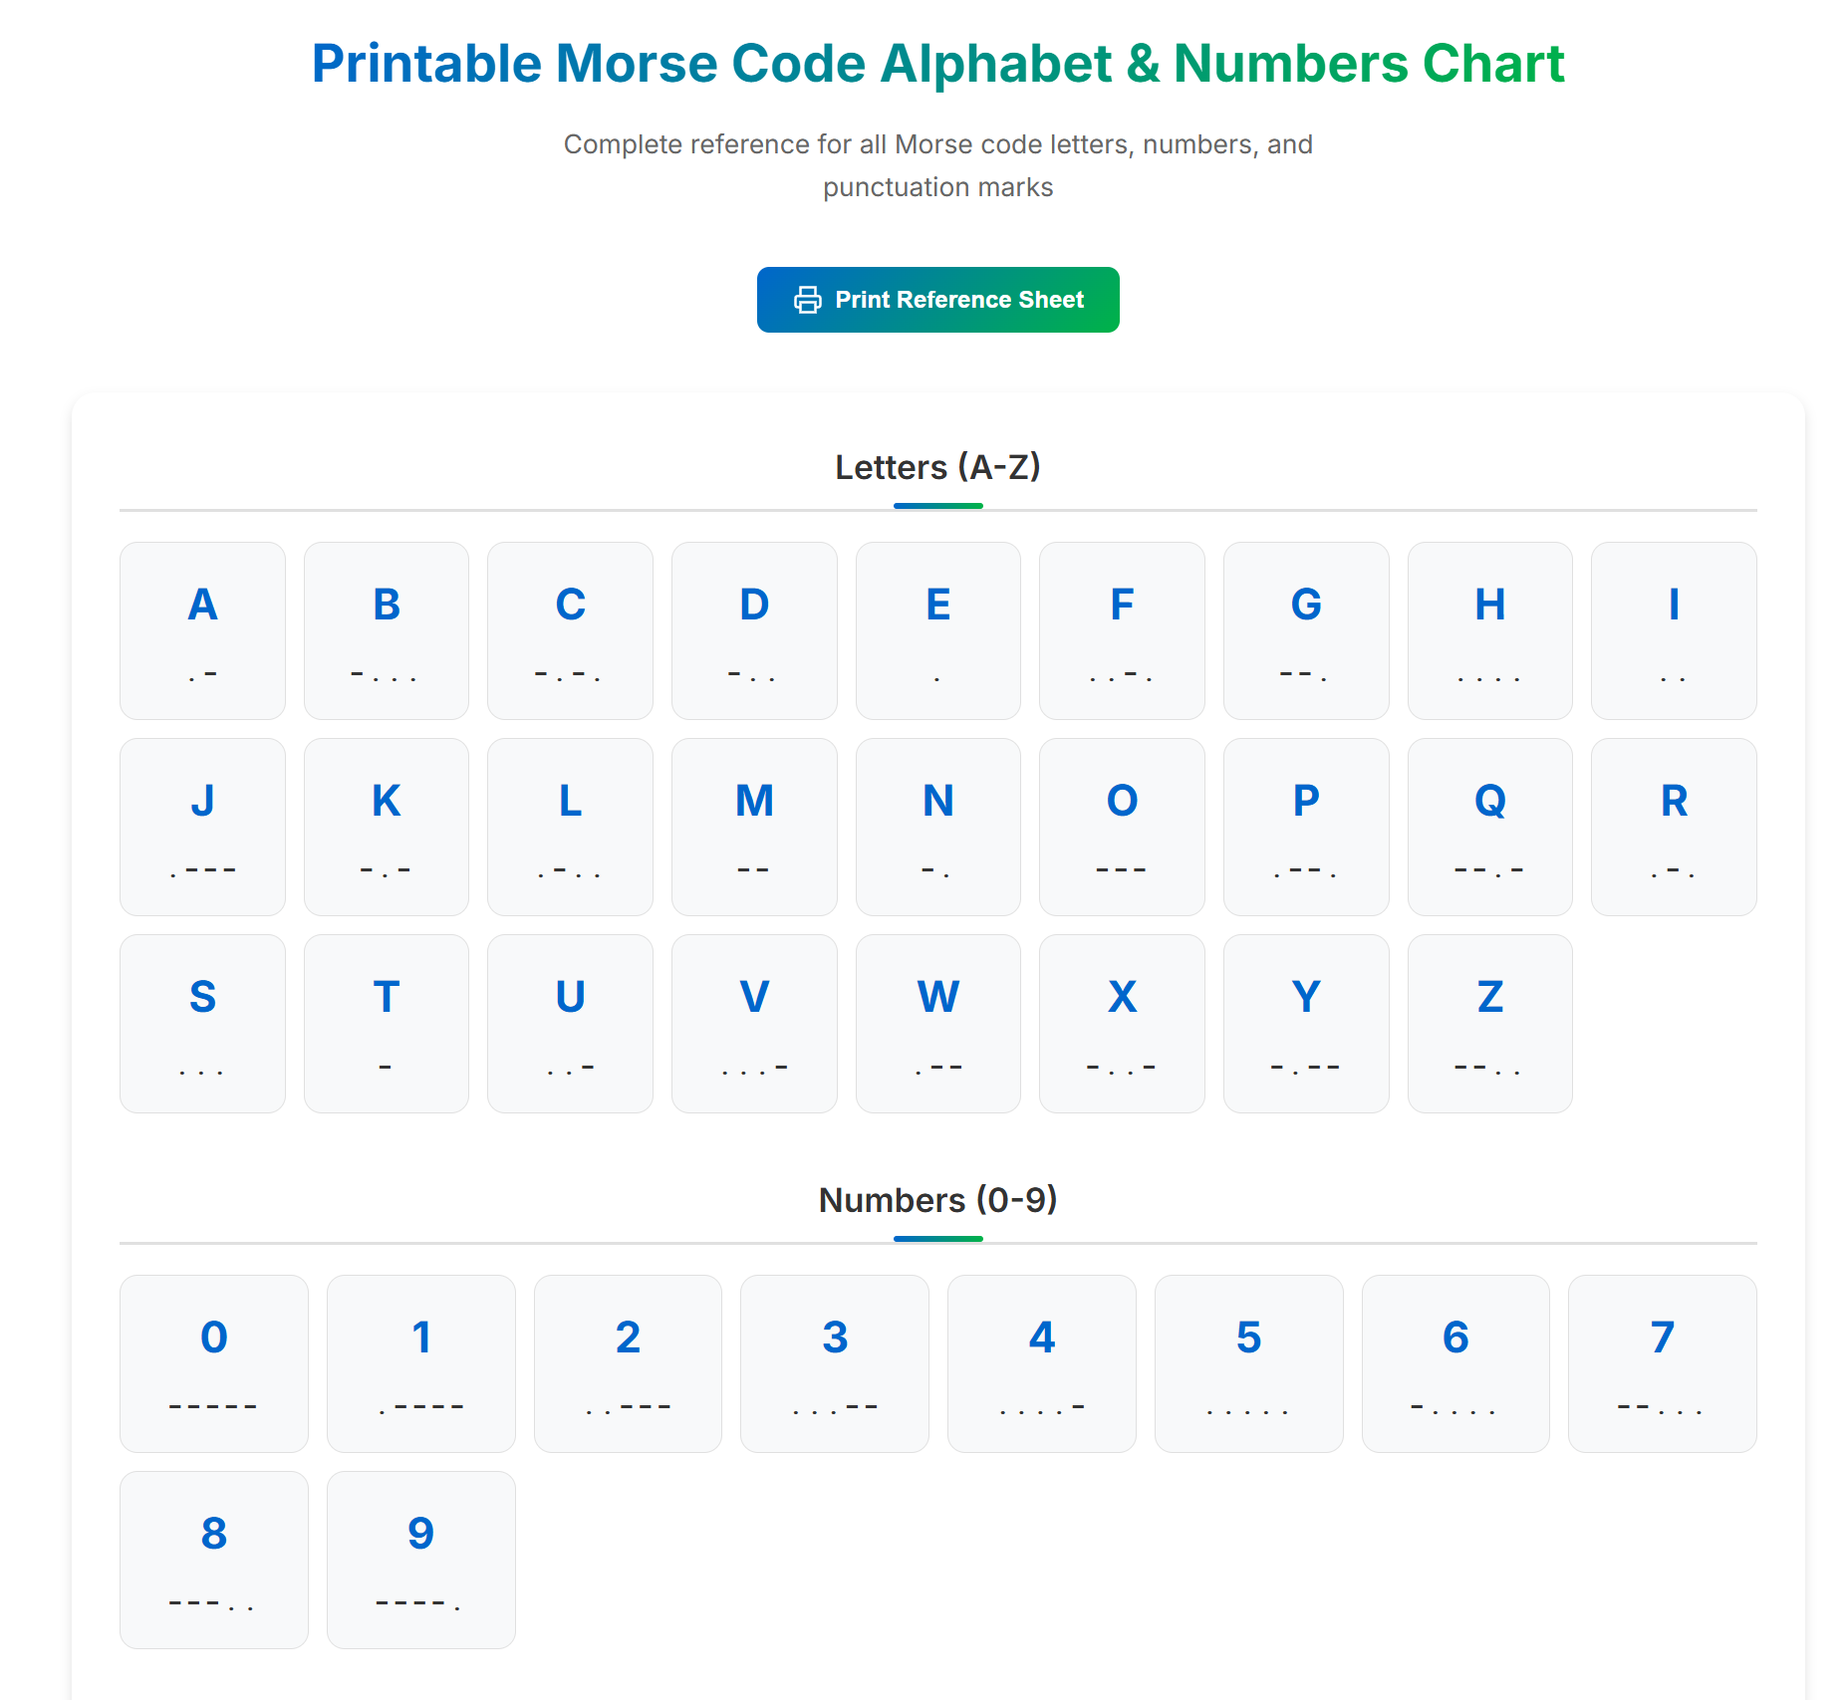Screen dimensions: 1847x1700
Task: Click the Letters (A-Z) section heading
Action: [x=937, y=466]
